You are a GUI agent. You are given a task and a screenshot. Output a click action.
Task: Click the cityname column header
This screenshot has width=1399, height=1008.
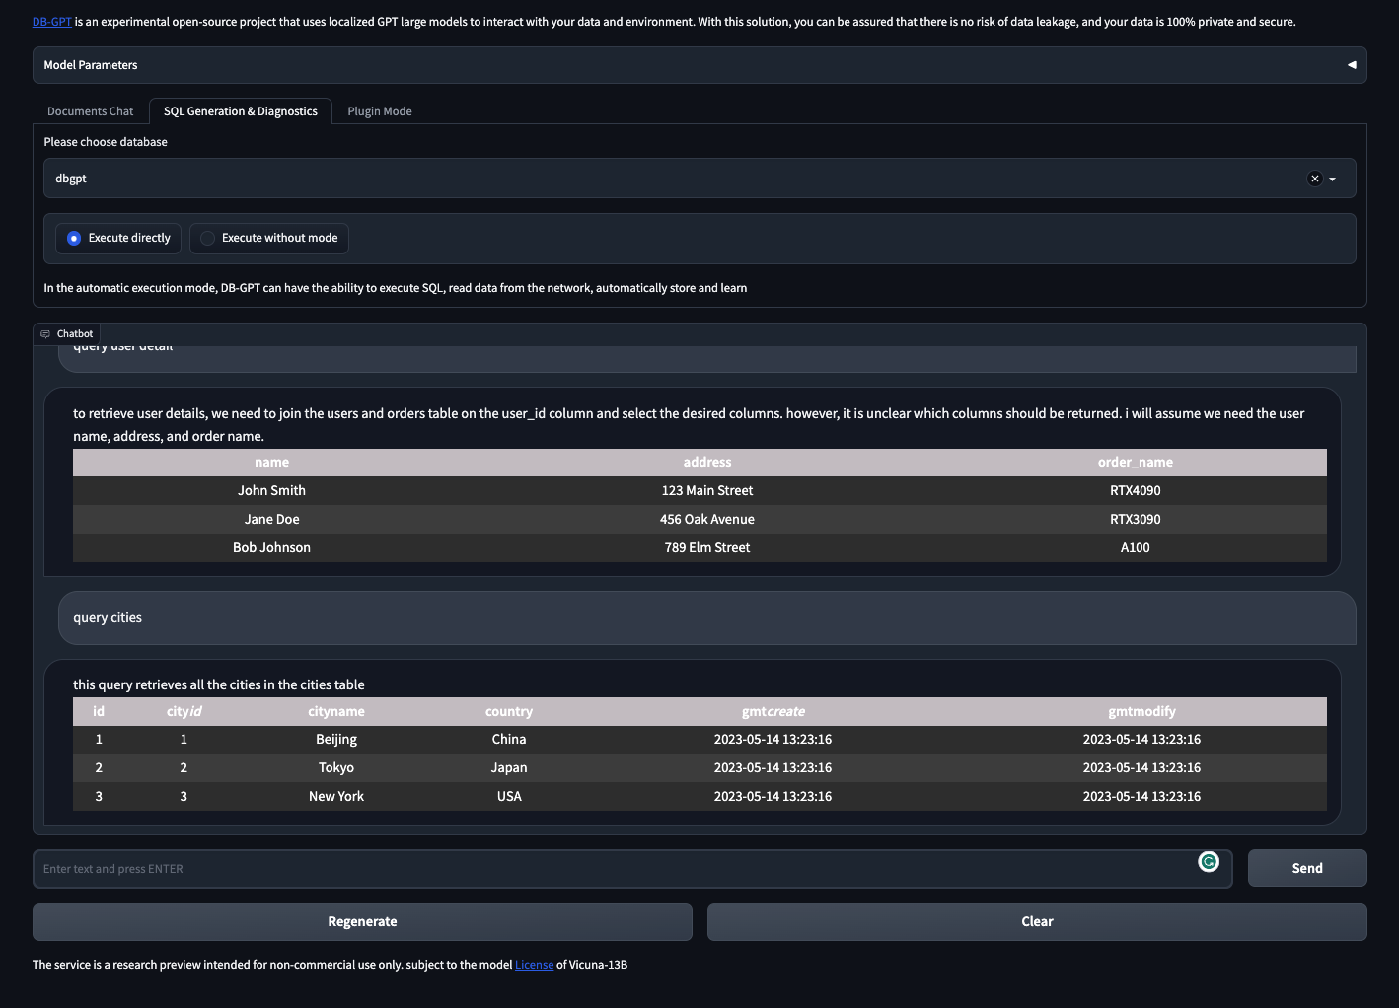[336, 712]
